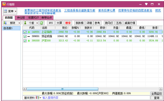Open link 股市反弹七课
Screen dimensions: 164x101
tap(107, 10)
